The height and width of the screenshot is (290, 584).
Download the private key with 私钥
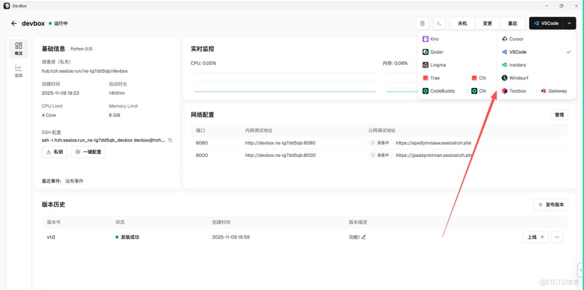(x=54, y=152)
